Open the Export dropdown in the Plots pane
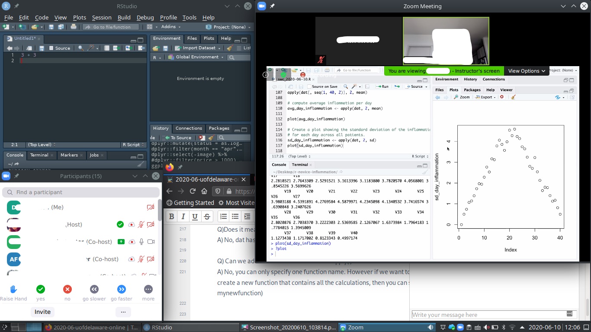Screen dimensions: 591x332 (x=485, y=97)
